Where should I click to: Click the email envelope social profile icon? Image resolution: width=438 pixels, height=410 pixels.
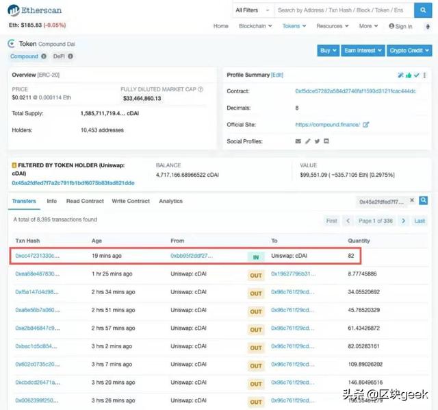[x=298, y=141]
